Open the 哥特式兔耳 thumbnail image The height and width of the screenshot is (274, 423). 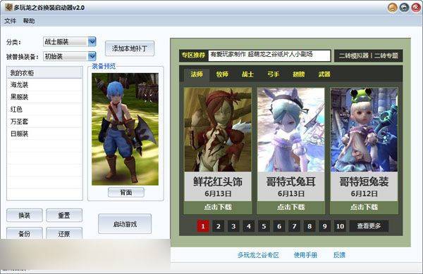(290, 129)
